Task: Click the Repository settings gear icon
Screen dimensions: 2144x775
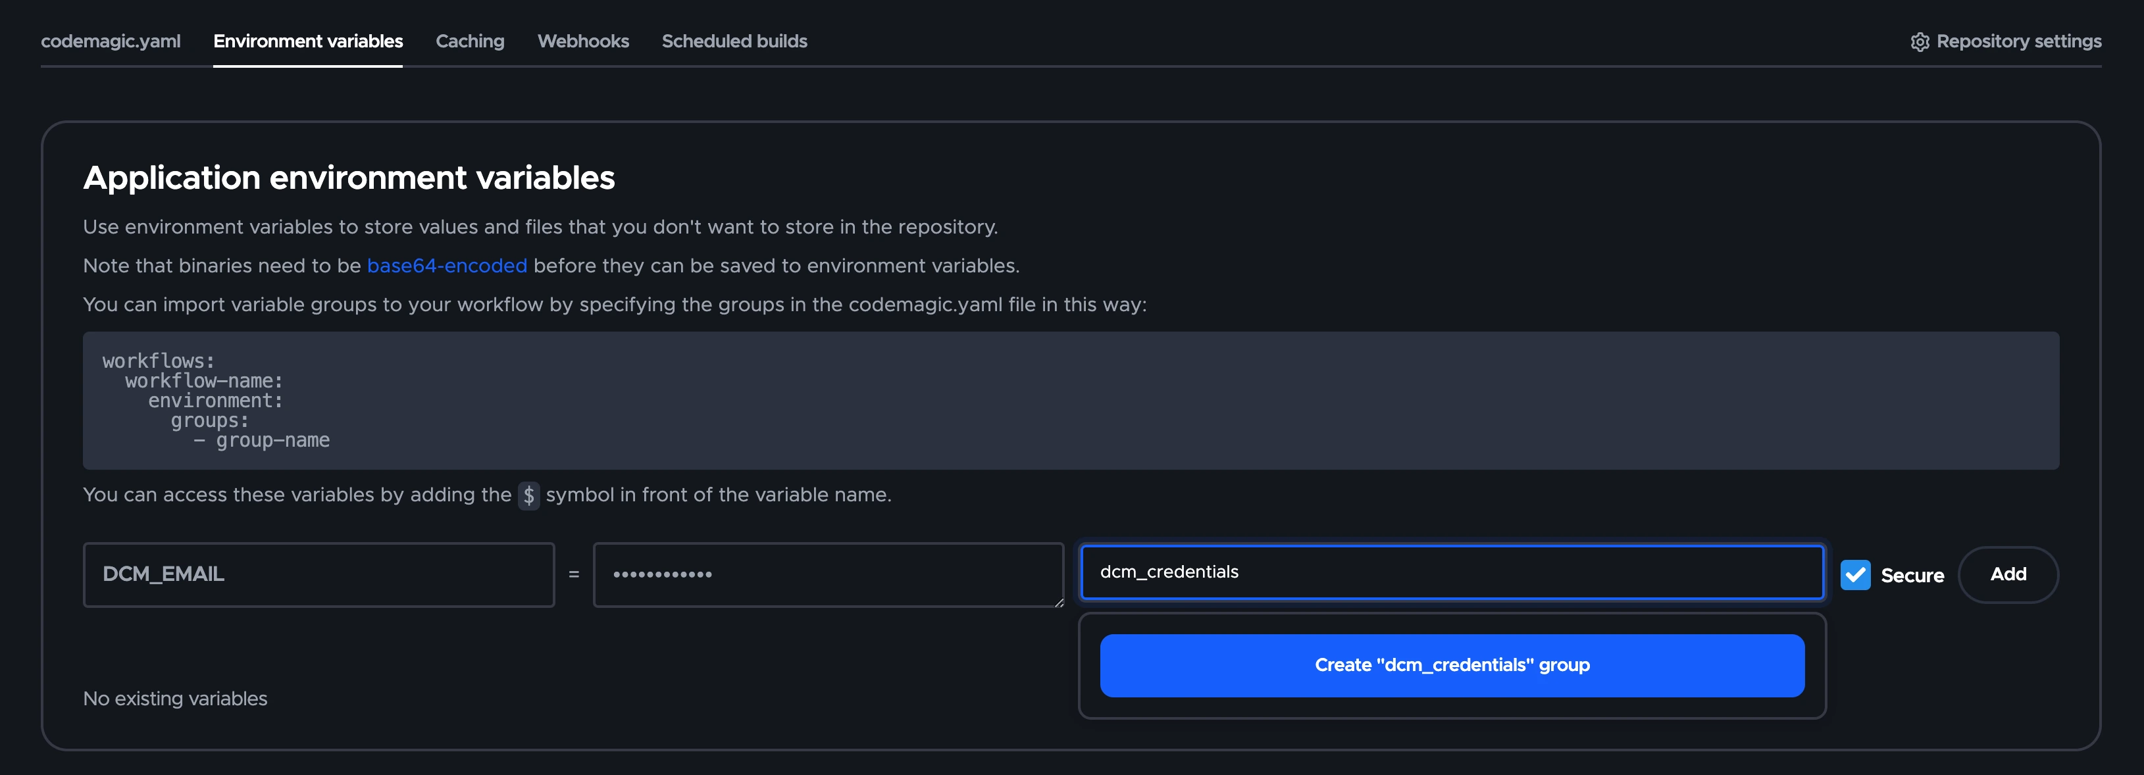Action: (1920, 41)
